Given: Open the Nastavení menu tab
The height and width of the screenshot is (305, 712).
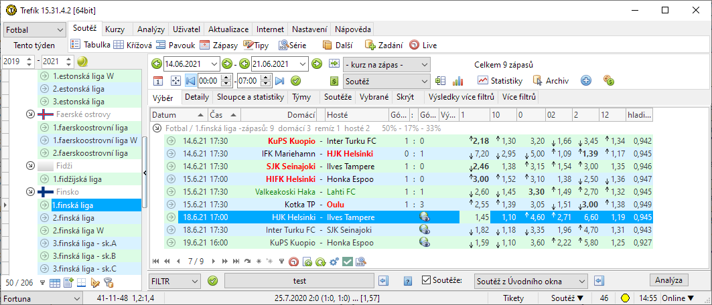Looking at the screenshot, I should 309,29.
